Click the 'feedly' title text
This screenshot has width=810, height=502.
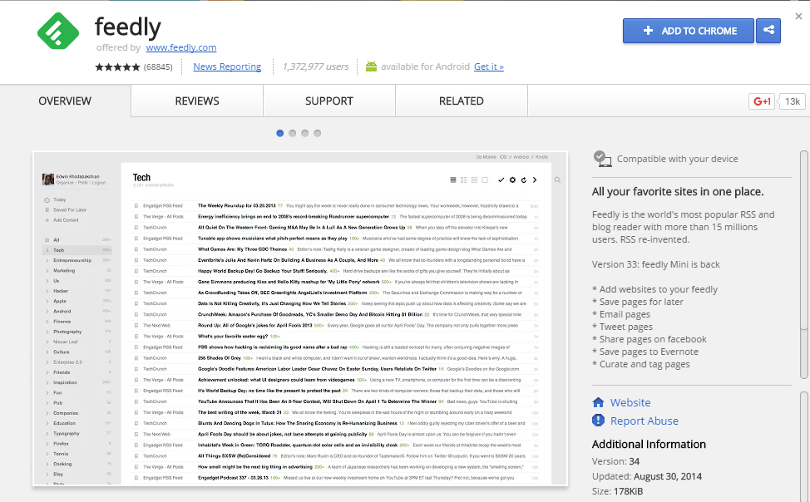[x=128, y=27]
